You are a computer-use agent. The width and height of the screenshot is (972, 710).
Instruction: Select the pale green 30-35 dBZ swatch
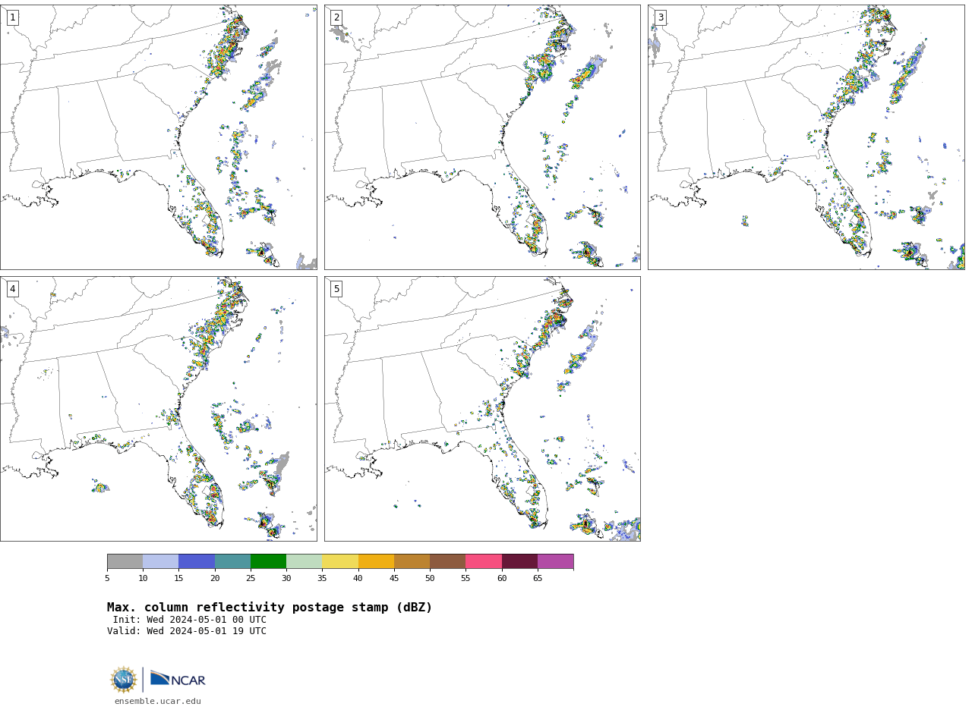pyautogui.click(x=304, y=561)
